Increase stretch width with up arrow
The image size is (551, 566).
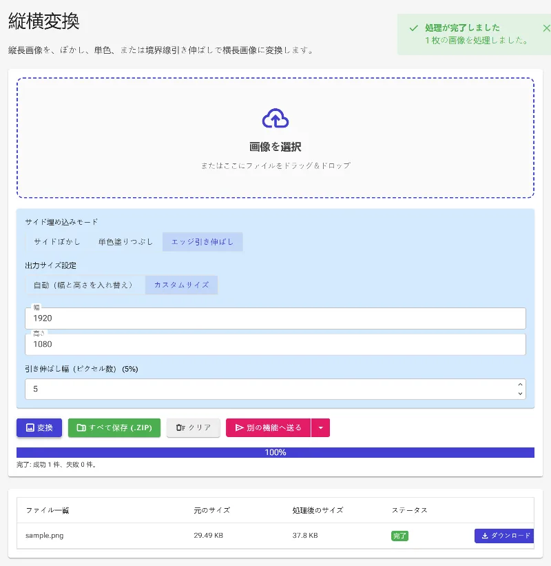tap(520, 385)
